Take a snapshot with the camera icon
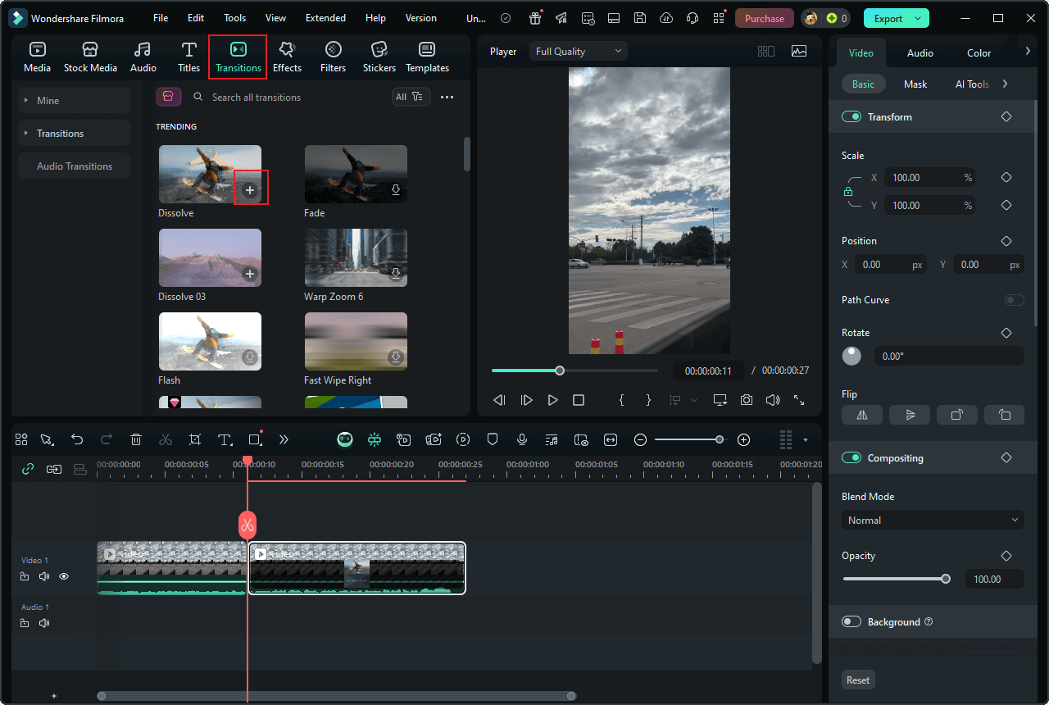1049x705 pixels. [x=746, y=400]
